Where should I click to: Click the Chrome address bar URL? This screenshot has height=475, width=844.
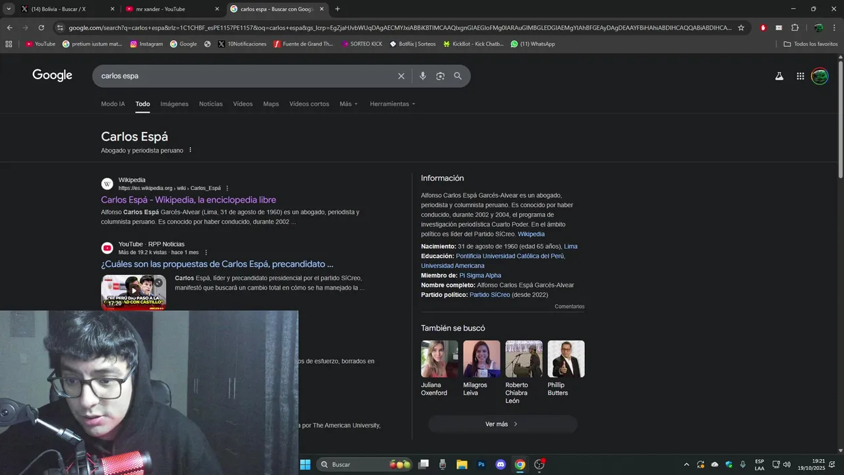click(400, 28)
